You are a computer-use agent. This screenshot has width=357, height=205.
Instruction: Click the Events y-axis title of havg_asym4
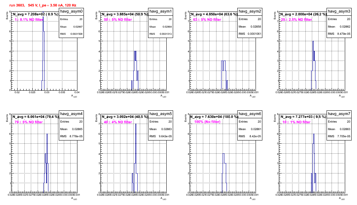pyautogui.click(x=7, y=118)
